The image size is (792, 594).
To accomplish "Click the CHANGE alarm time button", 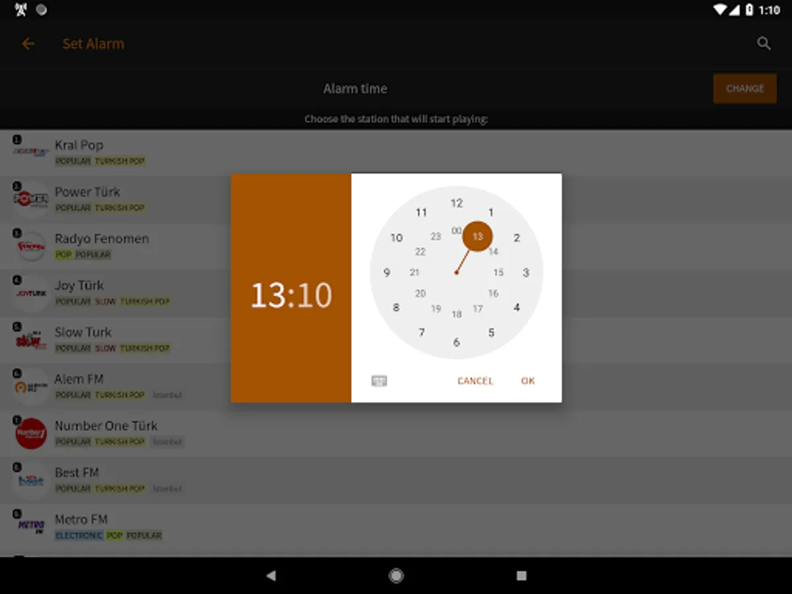I will [744, 88].
